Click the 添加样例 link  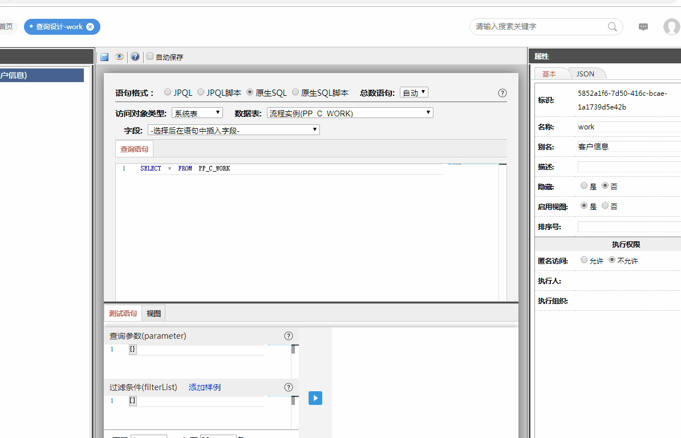point(205,387)
